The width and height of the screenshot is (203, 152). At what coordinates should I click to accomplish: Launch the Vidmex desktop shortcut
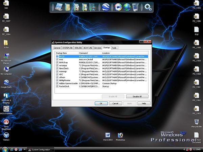point(6,136)
